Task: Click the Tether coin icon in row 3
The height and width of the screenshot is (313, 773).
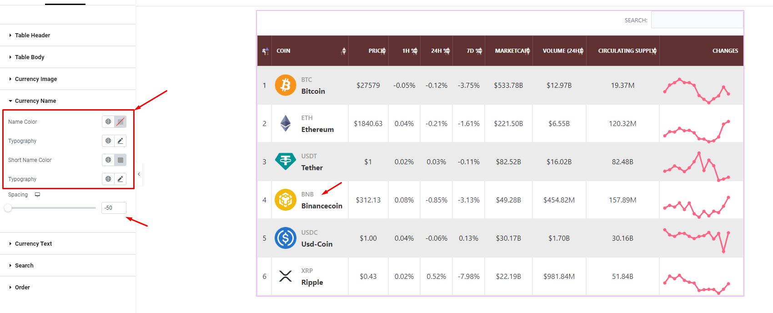Action: coord(285,162)
